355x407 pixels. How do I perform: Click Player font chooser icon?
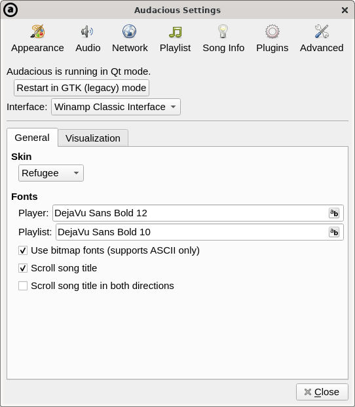pyautogui.click(x=334, y=213)
